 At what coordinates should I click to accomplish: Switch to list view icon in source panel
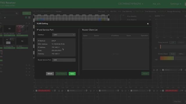29,17
